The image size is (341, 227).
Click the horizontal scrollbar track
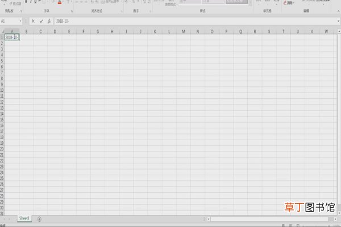tap(269, 219)
